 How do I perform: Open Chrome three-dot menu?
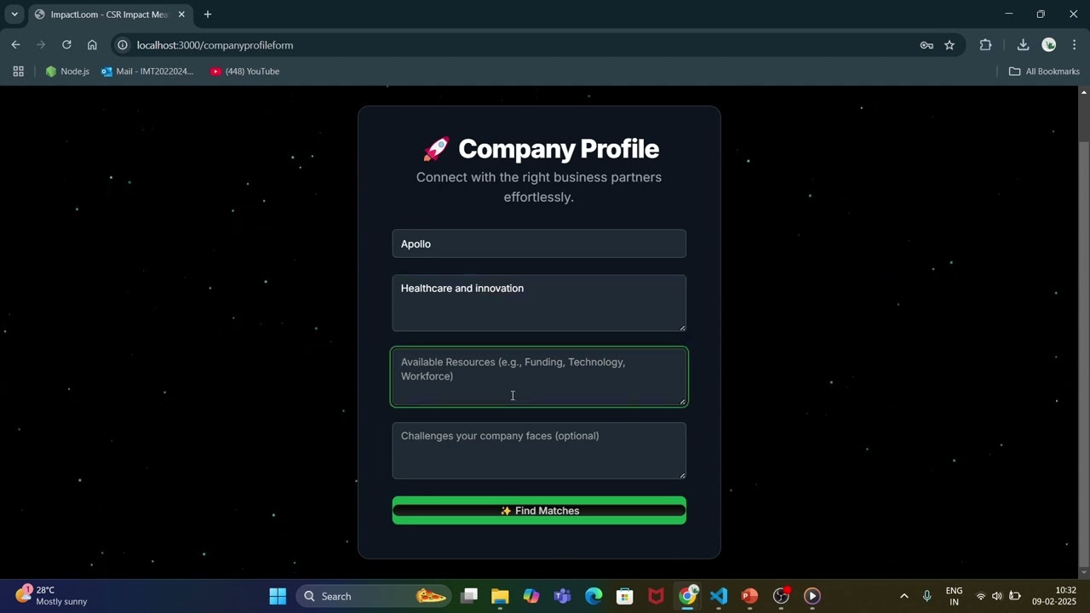point(1075,45)
